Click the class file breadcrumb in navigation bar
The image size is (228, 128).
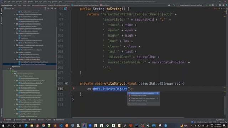click(x=85, y=5)
